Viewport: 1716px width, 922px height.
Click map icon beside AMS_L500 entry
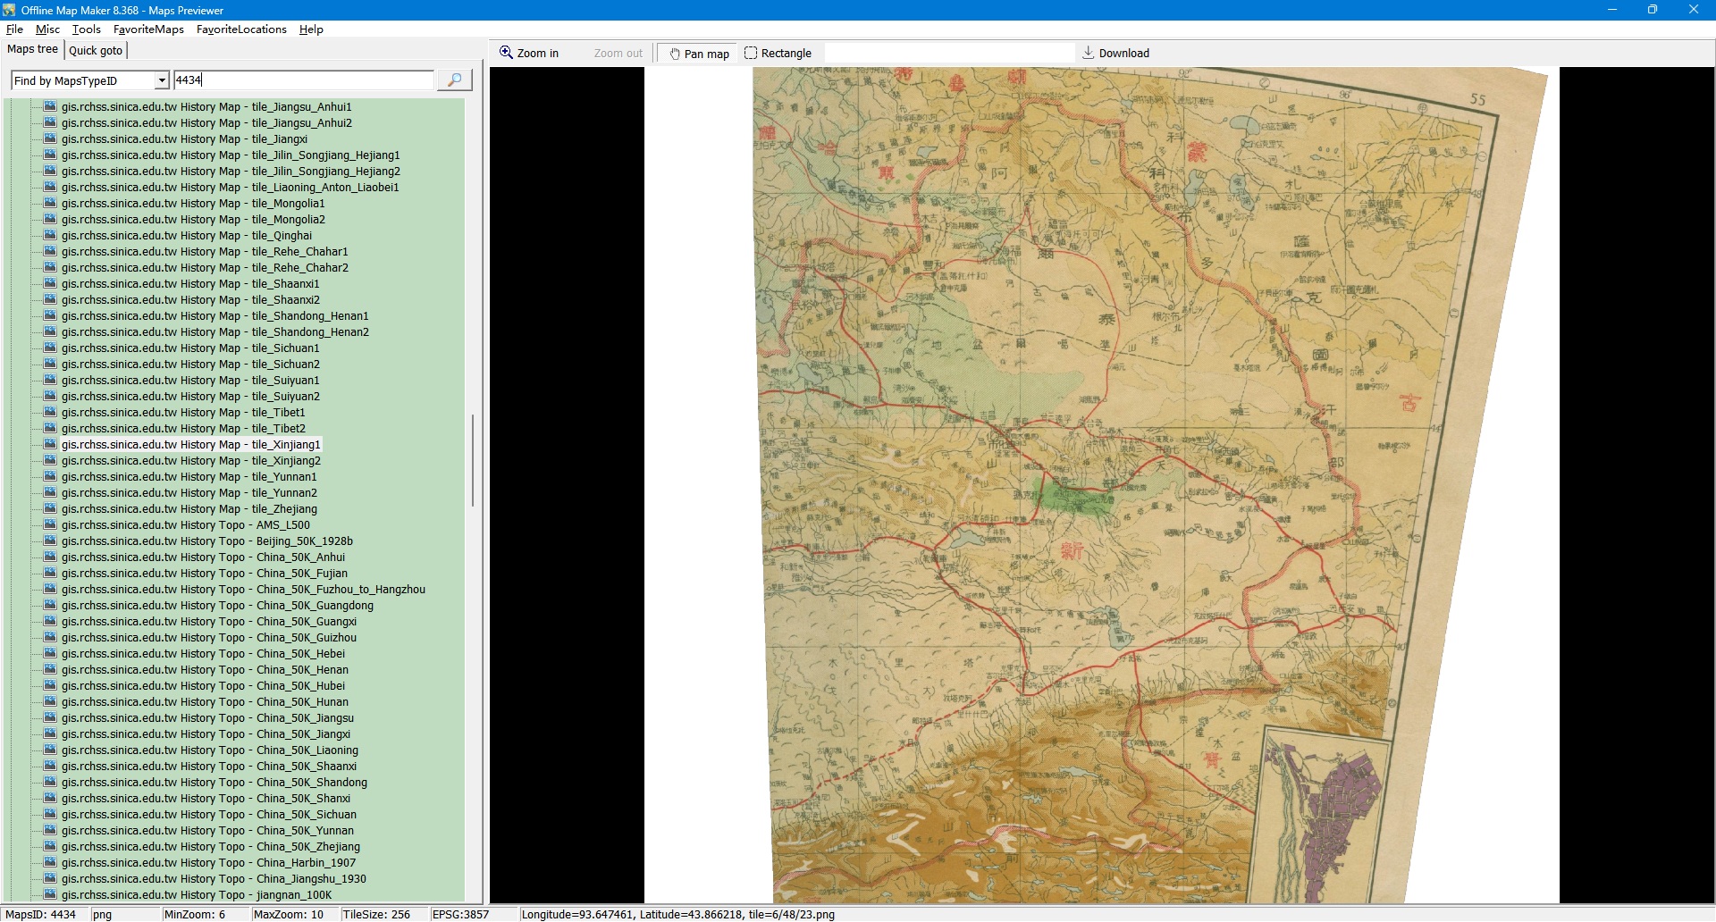(x=50, y=525)
